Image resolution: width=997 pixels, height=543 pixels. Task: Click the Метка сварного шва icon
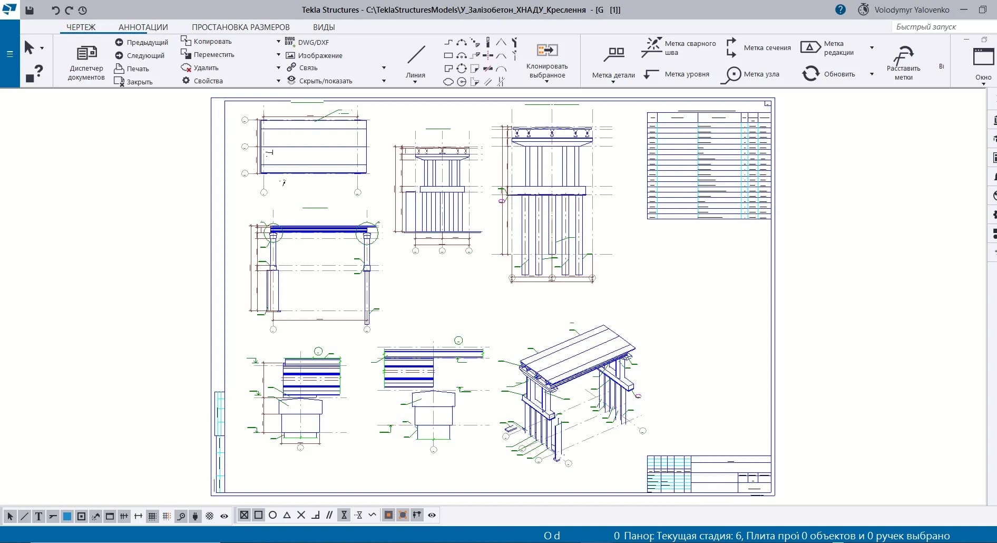pos(651,47)
